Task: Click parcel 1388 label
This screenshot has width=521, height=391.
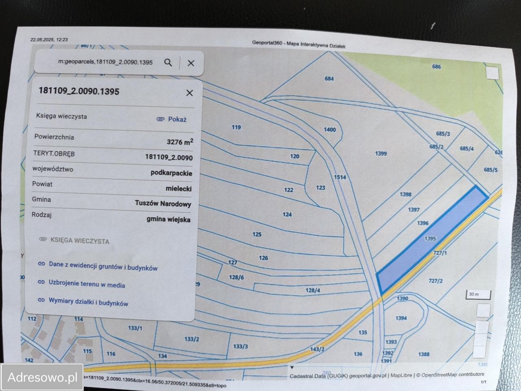Action: click(x=424, y=354)
